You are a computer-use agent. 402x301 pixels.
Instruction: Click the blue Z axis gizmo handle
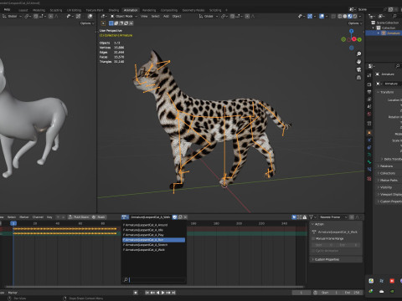pyautogui.click(x=352, y=31)
